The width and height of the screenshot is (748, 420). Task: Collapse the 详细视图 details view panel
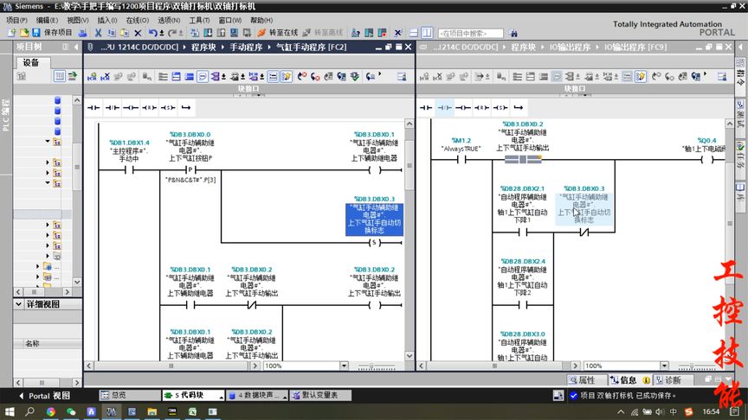pyautogui.click(x=18, y=304)
